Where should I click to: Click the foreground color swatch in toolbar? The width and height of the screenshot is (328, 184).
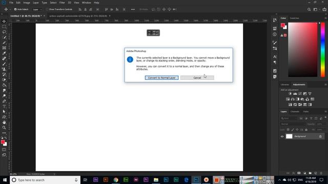(3, 142)
